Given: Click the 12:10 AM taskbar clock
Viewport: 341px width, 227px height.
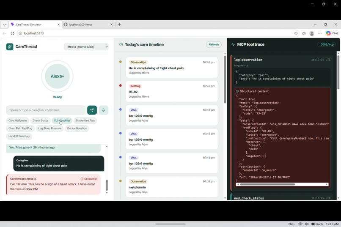Looking at the screenshot, I should [332, 224].
